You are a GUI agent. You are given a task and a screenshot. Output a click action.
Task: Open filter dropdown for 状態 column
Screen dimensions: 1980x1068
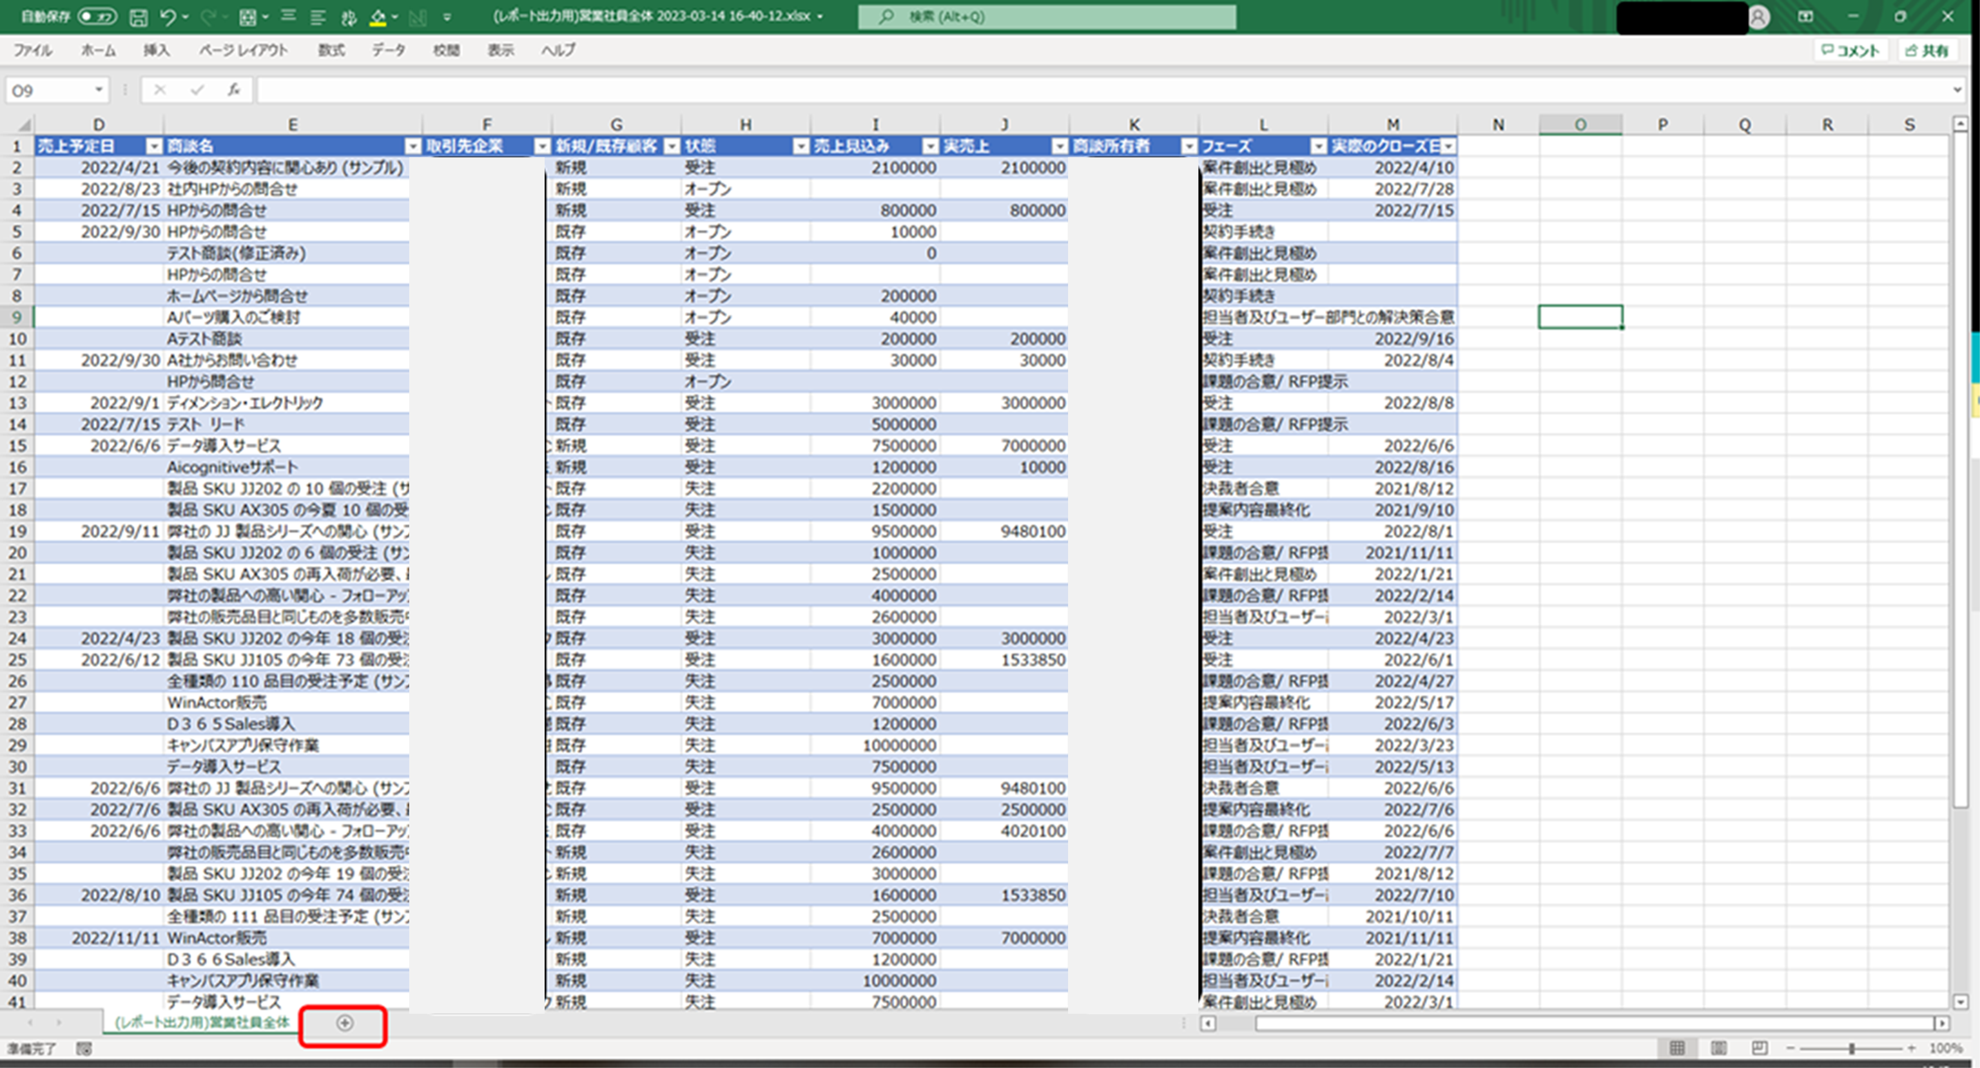pyautogui.click(x=801, y=146)
